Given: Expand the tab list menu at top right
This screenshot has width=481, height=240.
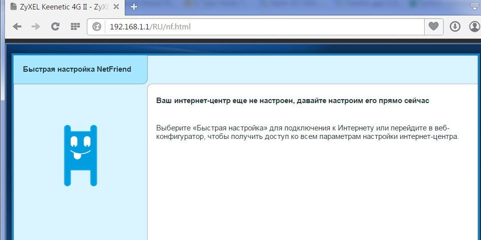Looking at the screenshot, I should (x=474, y=7).
